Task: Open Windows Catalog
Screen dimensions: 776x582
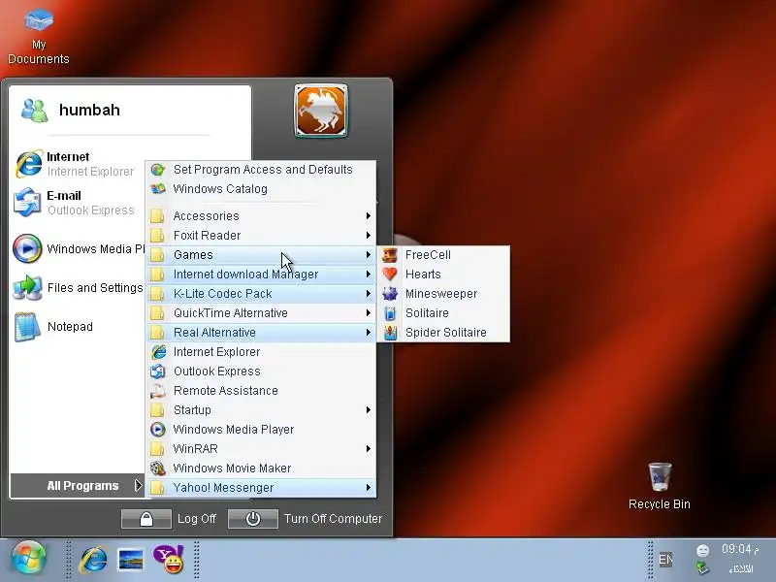Action: click(261, 188)
